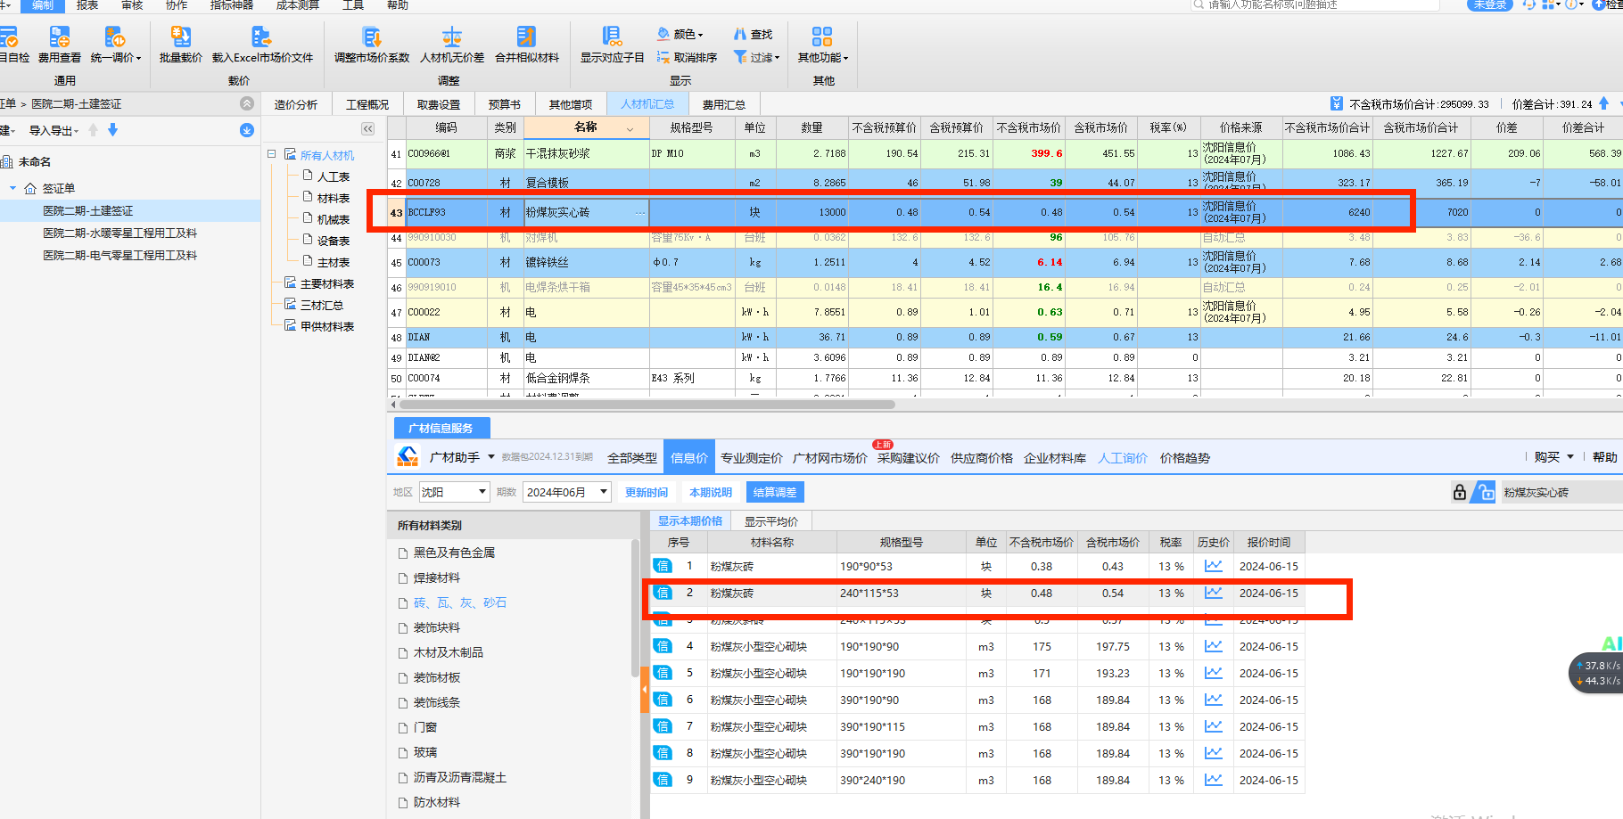Click the open blue padlock icon
This screenshot has width=1623, height=819.
click(x=1484, y=492)
